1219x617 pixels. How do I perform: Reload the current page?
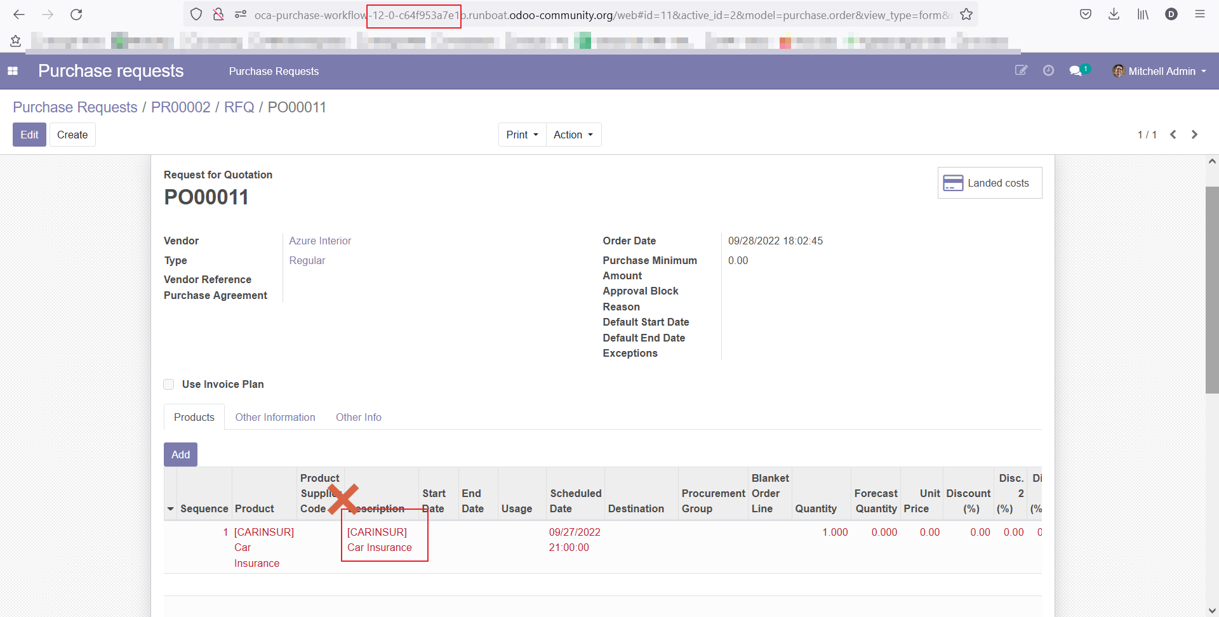[x=76, y=14]
